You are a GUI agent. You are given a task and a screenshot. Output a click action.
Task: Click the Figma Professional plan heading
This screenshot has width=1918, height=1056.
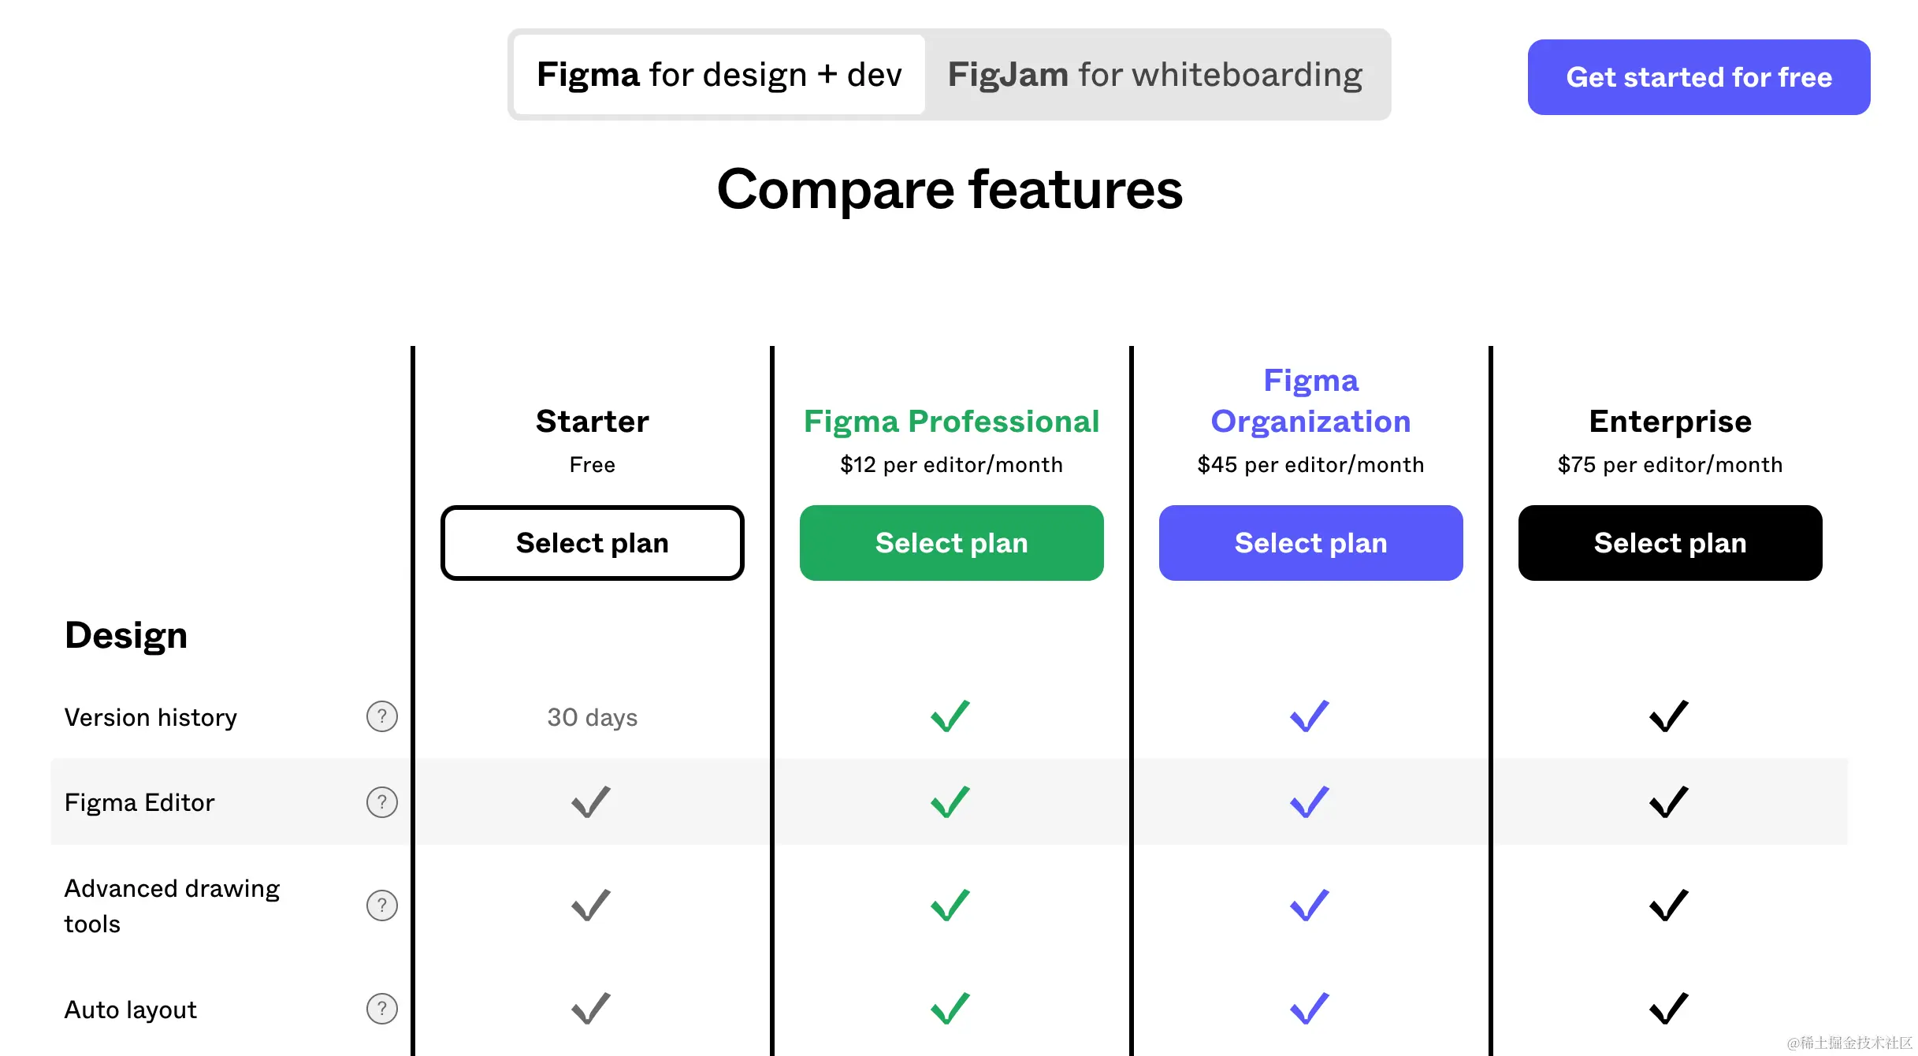951,422
